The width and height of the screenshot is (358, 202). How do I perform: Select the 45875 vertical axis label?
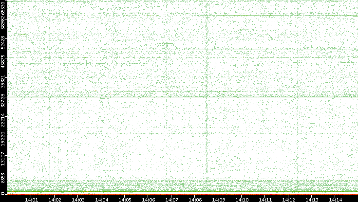3,62
